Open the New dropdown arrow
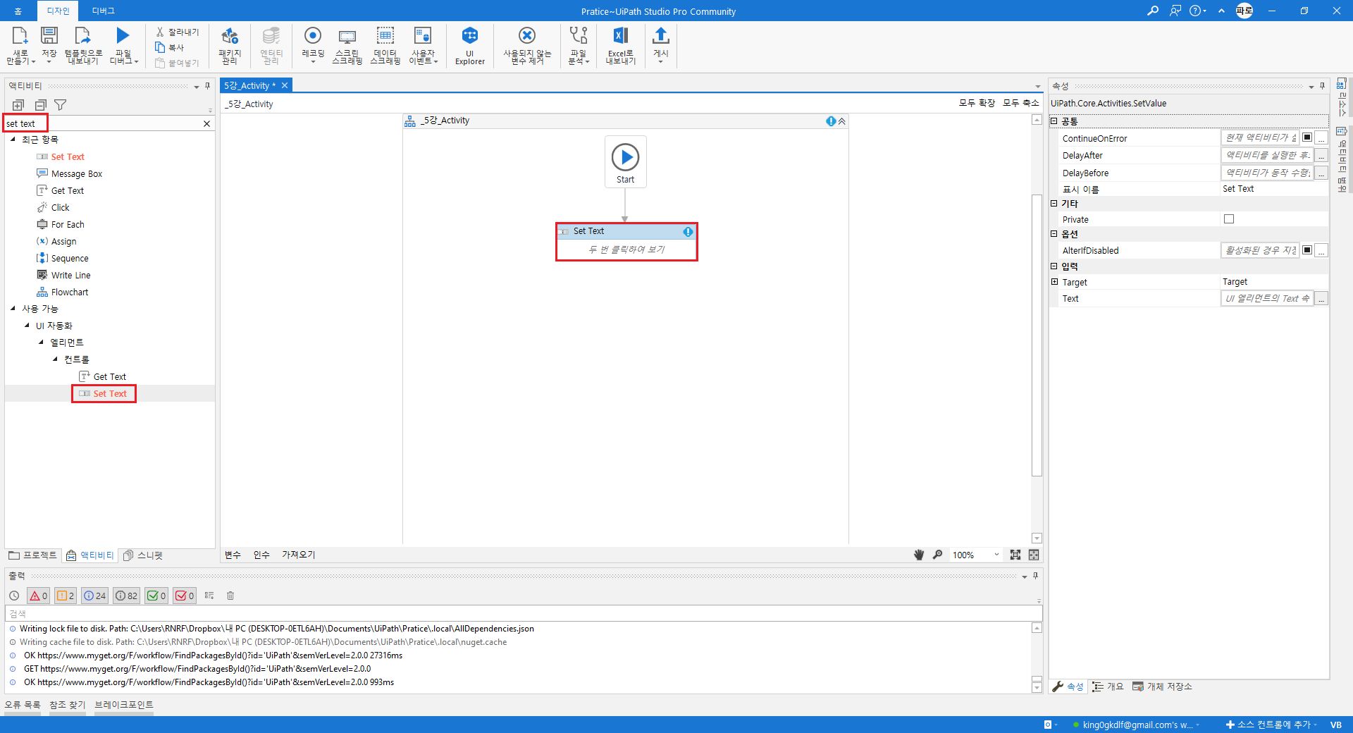The height and width of the screenshot is (733, 1353). [x=33, y=62]
